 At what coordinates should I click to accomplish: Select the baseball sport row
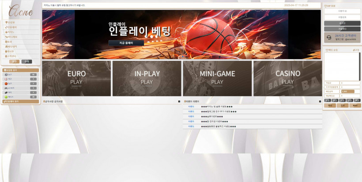point(21,79)
